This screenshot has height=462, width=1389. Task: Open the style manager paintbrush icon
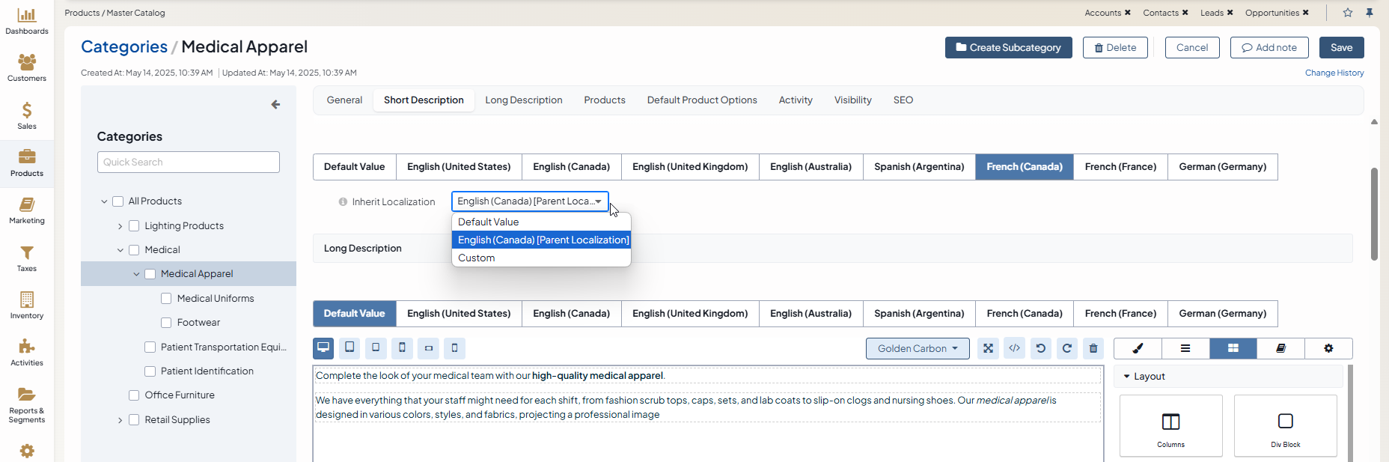pos(1138,348)
